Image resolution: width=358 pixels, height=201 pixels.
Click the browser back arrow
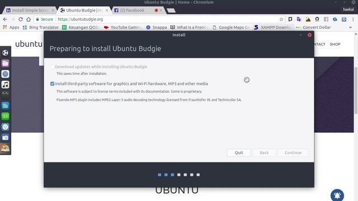coord(5,20)
